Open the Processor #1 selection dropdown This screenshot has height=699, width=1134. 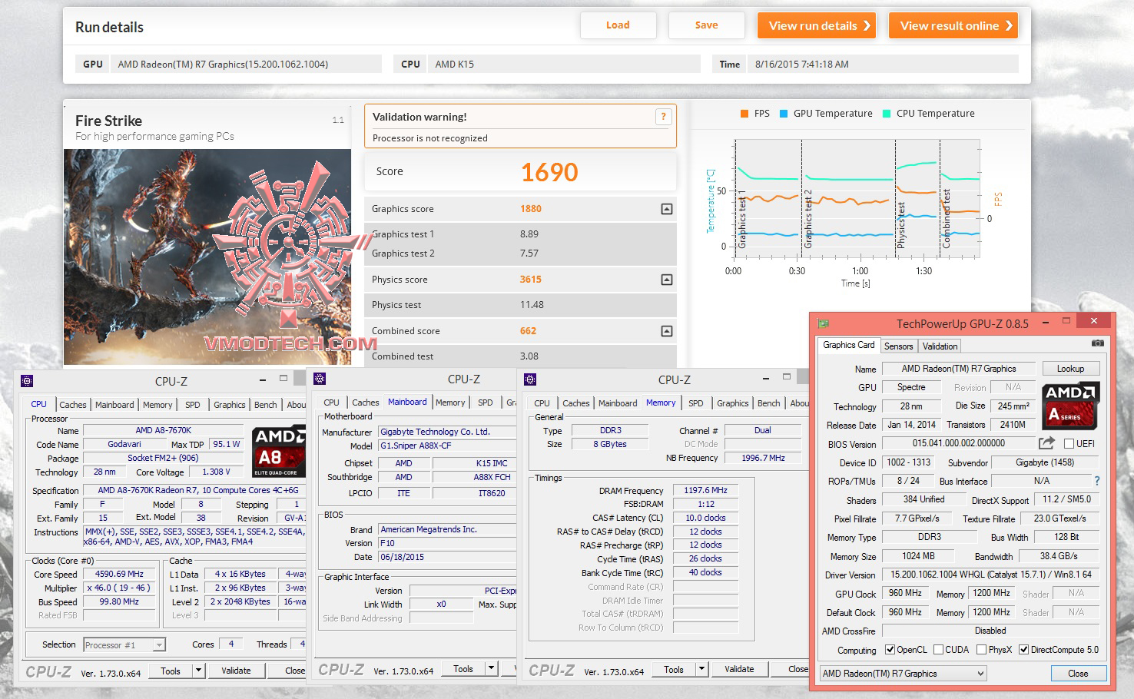pyautogui.click(x=124, y=645)
